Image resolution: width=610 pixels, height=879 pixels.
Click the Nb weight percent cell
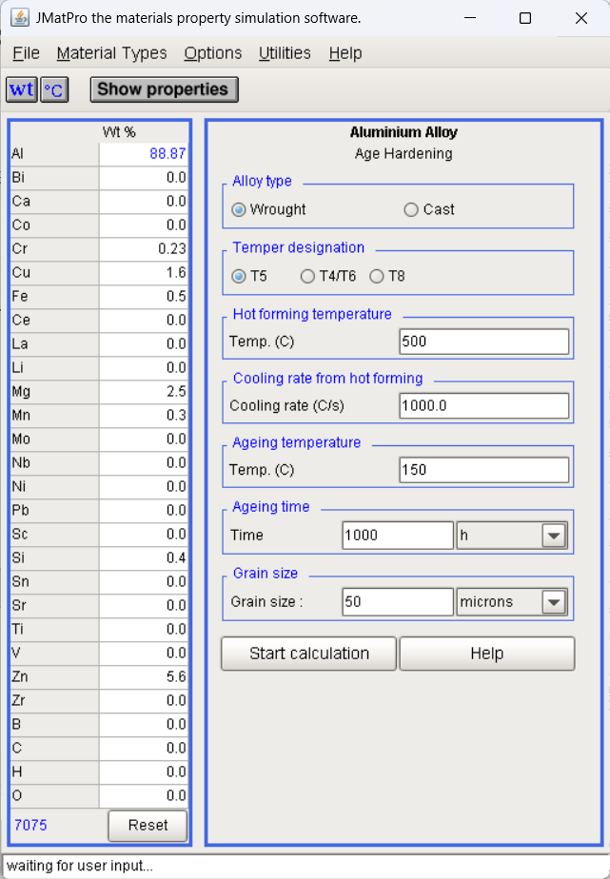(144, 463)
